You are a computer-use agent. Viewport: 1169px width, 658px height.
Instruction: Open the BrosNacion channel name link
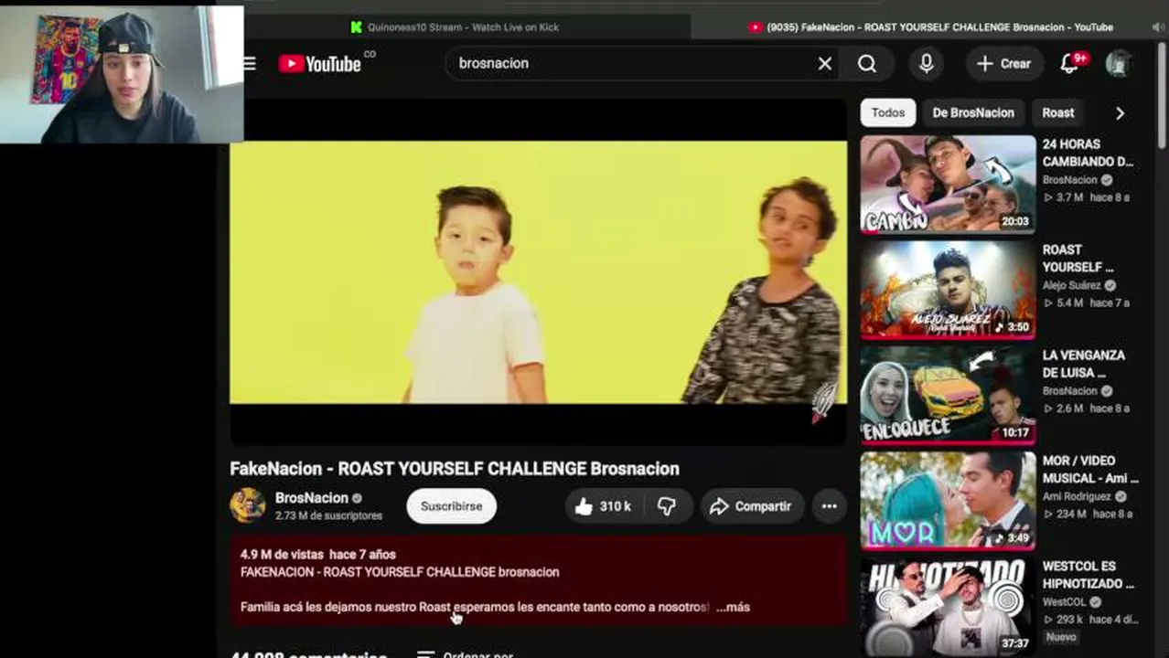pyautogui.click(x=312, y=498)
